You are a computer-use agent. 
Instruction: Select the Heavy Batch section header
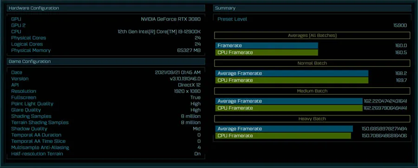(312, 119)
